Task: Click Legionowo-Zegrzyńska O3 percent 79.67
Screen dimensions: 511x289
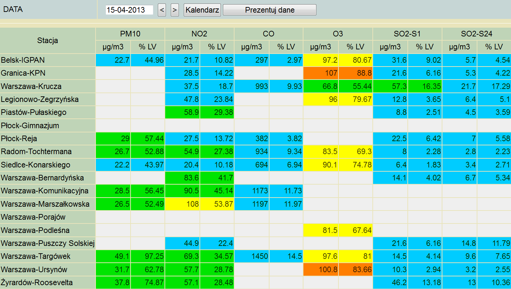Action: pos(356,99)
